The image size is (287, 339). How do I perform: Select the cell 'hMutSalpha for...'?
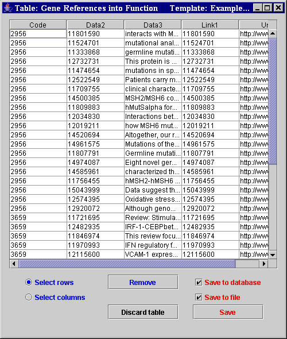tap(153, 107)
